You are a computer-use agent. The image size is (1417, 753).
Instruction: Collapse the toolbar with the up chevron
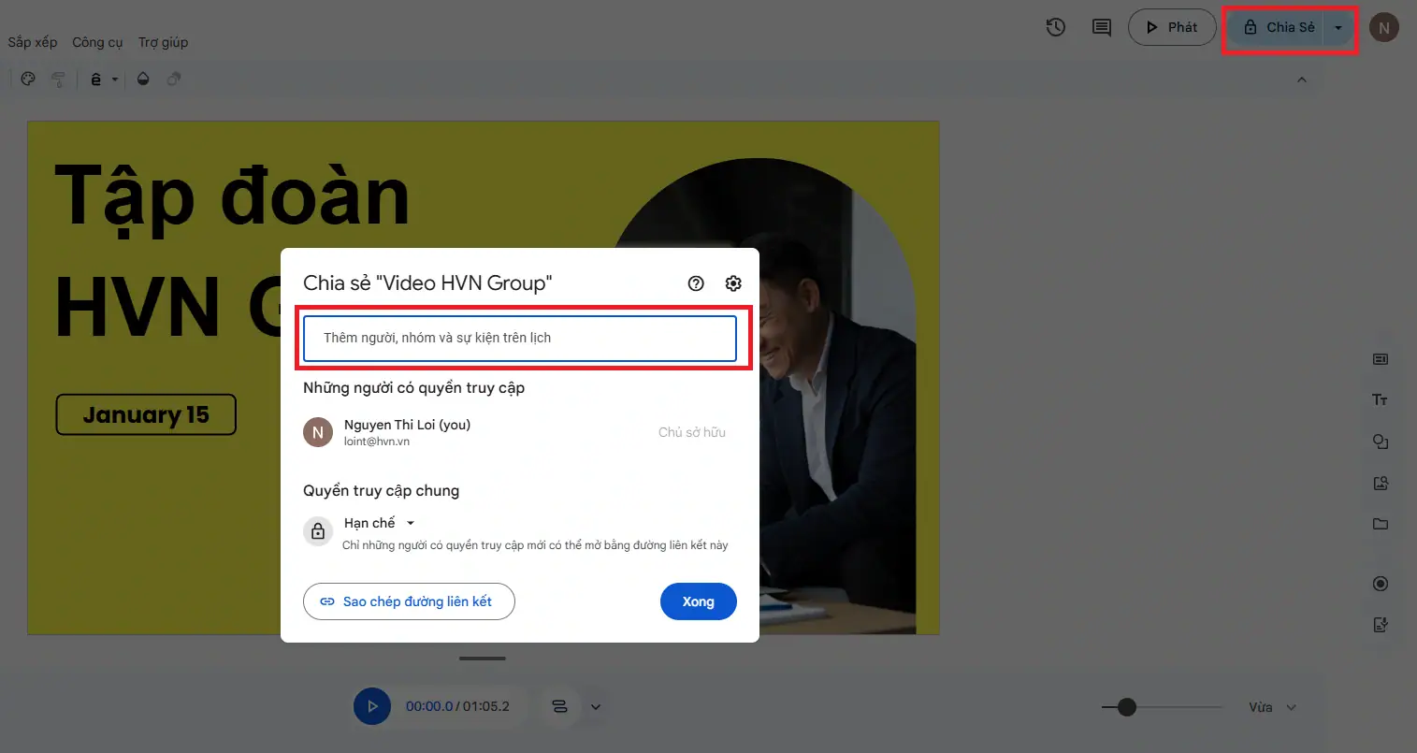(1301, 80)
